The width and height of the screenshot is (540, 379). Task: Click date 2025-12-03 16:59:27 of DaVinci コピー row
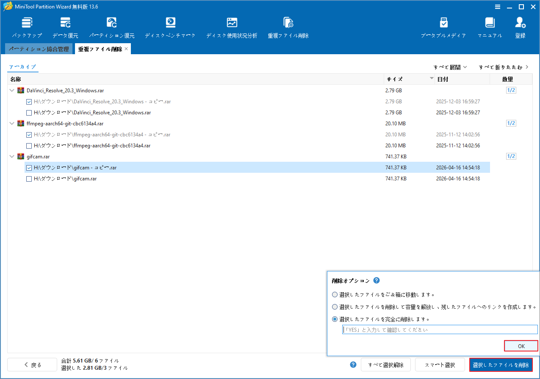click(458, 102)
